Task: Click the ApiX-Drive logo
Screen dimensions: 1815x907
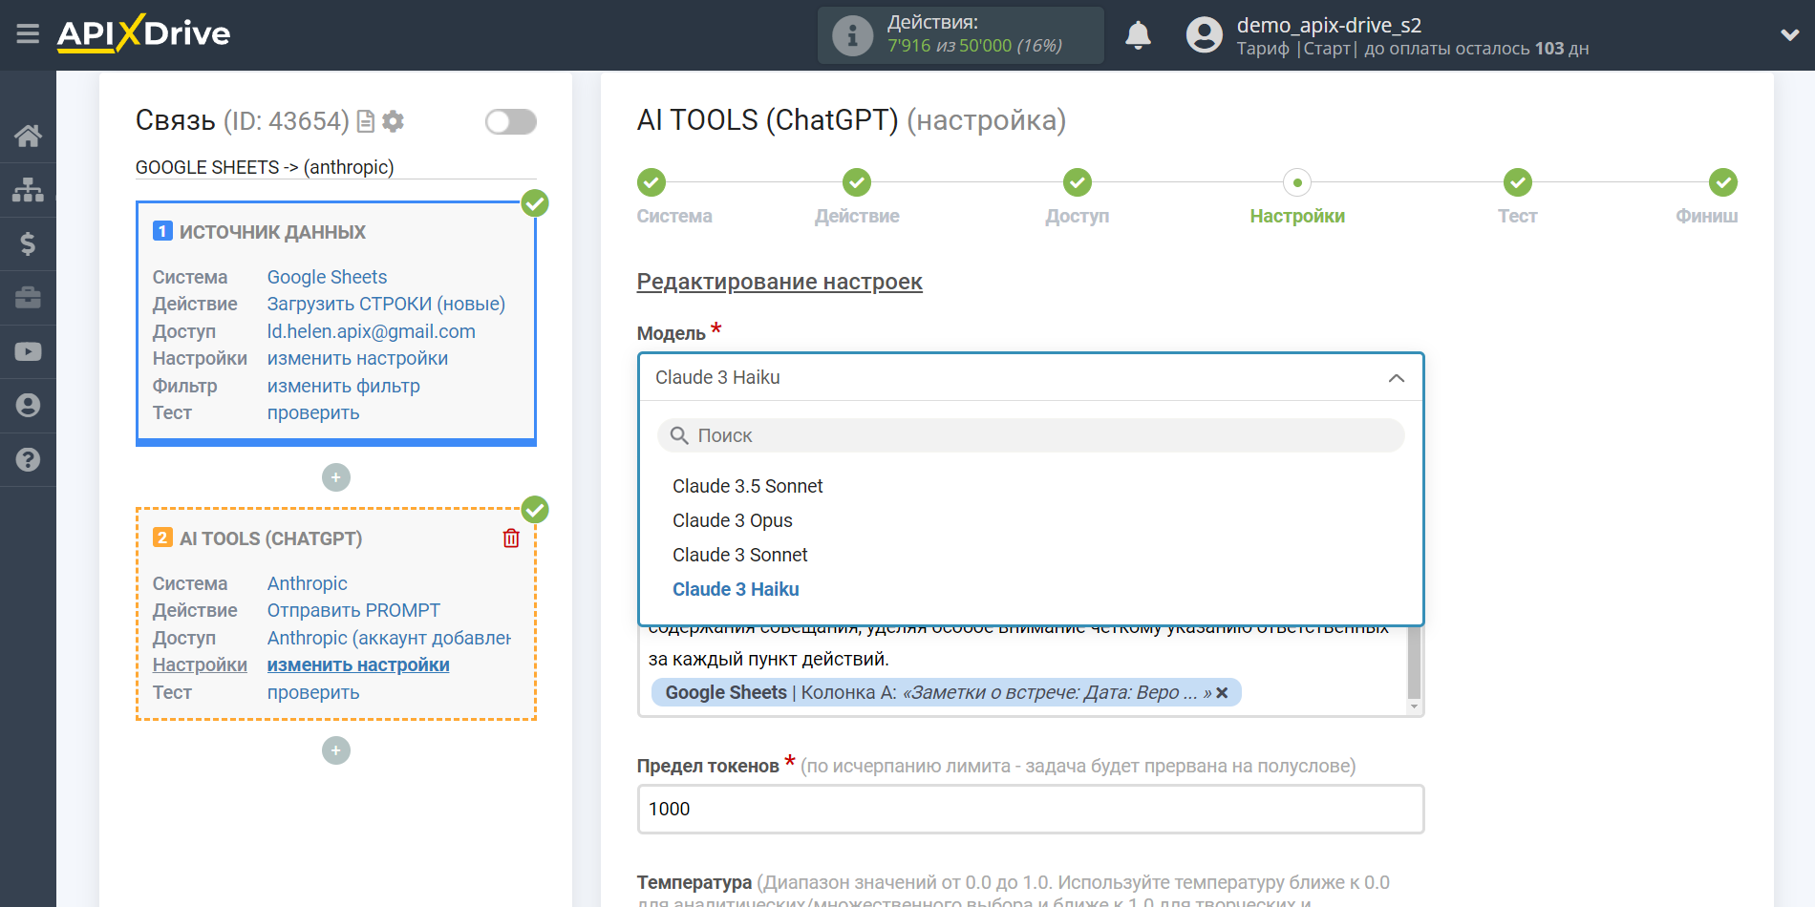Action: (143, 33)
